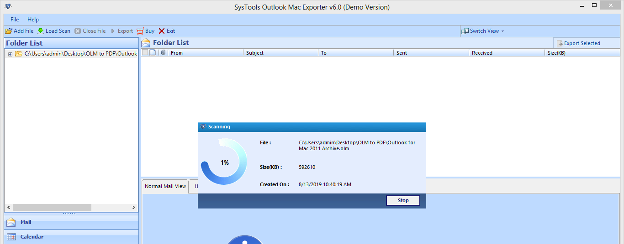Click the Export toolbar button
624x244 pixels.
tap(122, 31)
